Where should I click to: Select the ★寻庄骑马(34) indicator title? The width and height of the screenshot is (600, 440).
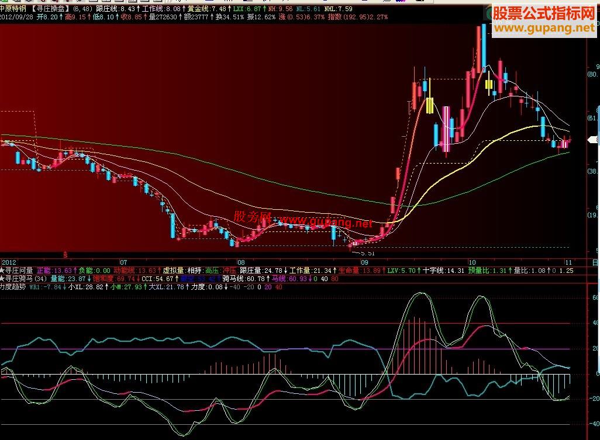click(23, 279)
